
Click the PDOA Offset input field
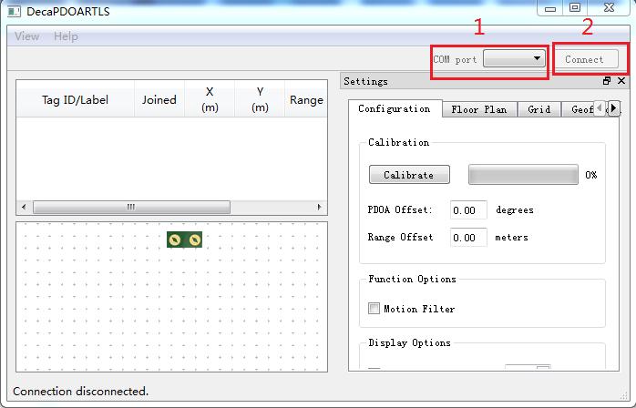[x=468, y=210]
